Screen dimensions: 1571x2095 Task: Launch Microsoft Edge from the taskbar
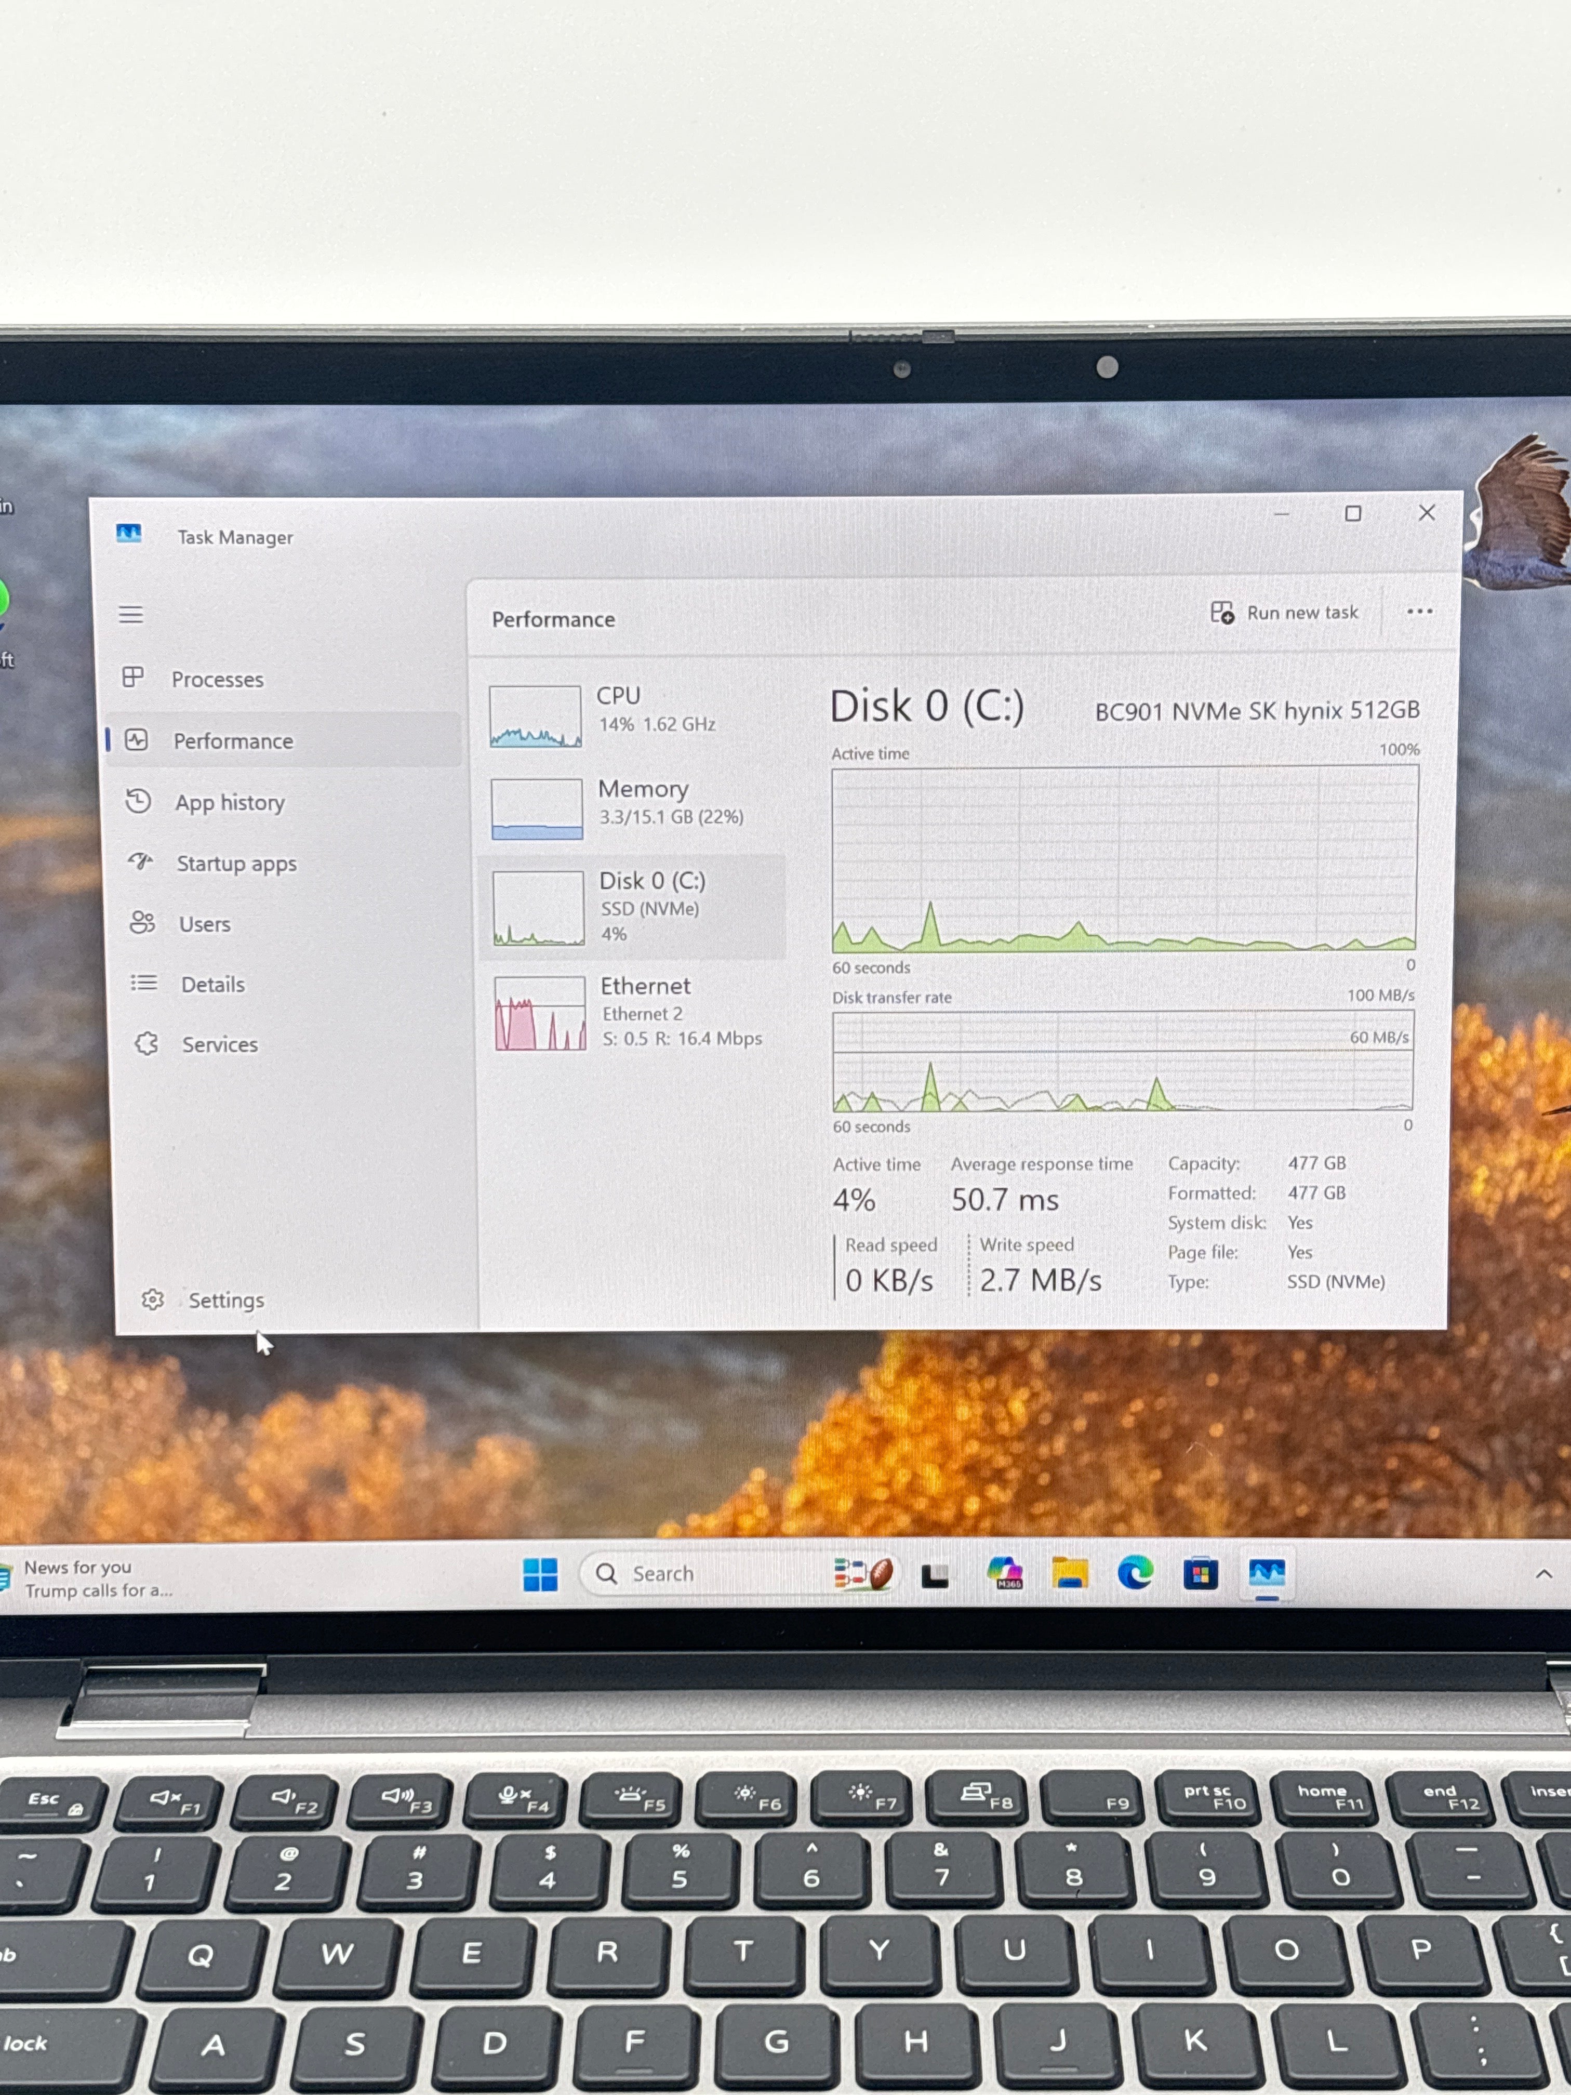(1135, 1573)
